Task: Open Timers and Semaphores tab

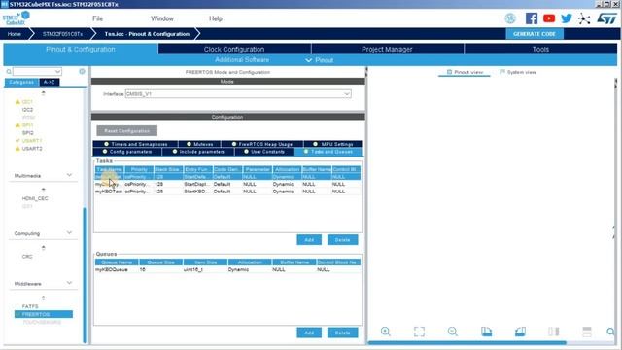Action: 135,144
